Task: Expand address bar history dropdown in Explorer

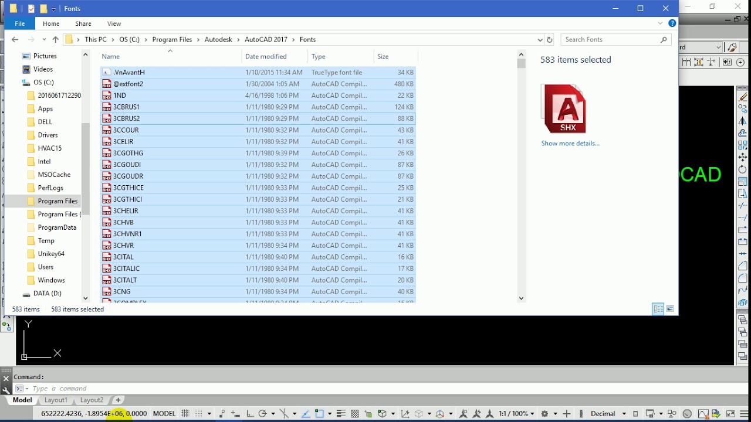Action: coord(540,39)
